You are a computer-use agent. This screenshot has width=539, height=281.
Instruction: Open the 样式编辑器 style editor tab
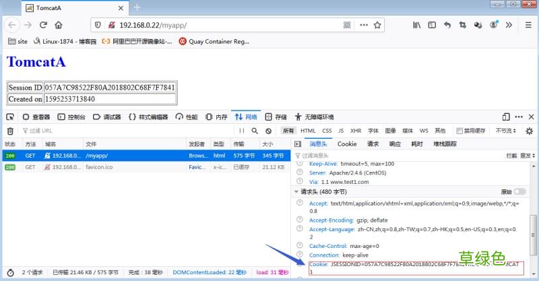point(148,117)
